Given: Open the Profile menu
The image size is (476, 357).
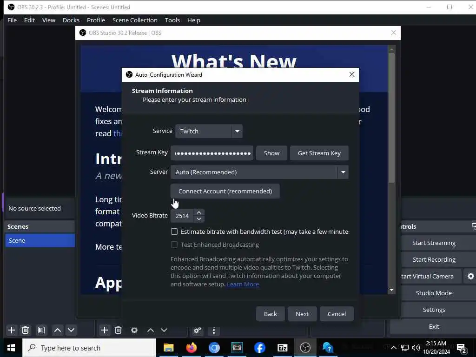Looking at the screenshot, I should click(x=96, y=20).
